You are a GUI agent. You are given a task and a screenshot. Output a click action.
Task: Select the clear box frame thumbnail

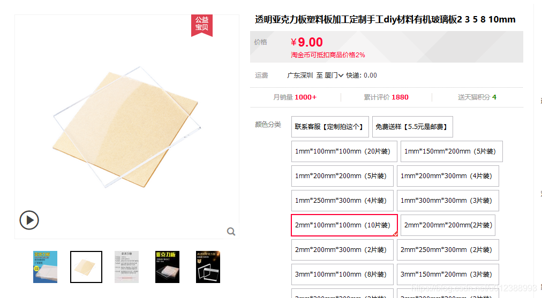pyautogui.click(x=208, y=267)
